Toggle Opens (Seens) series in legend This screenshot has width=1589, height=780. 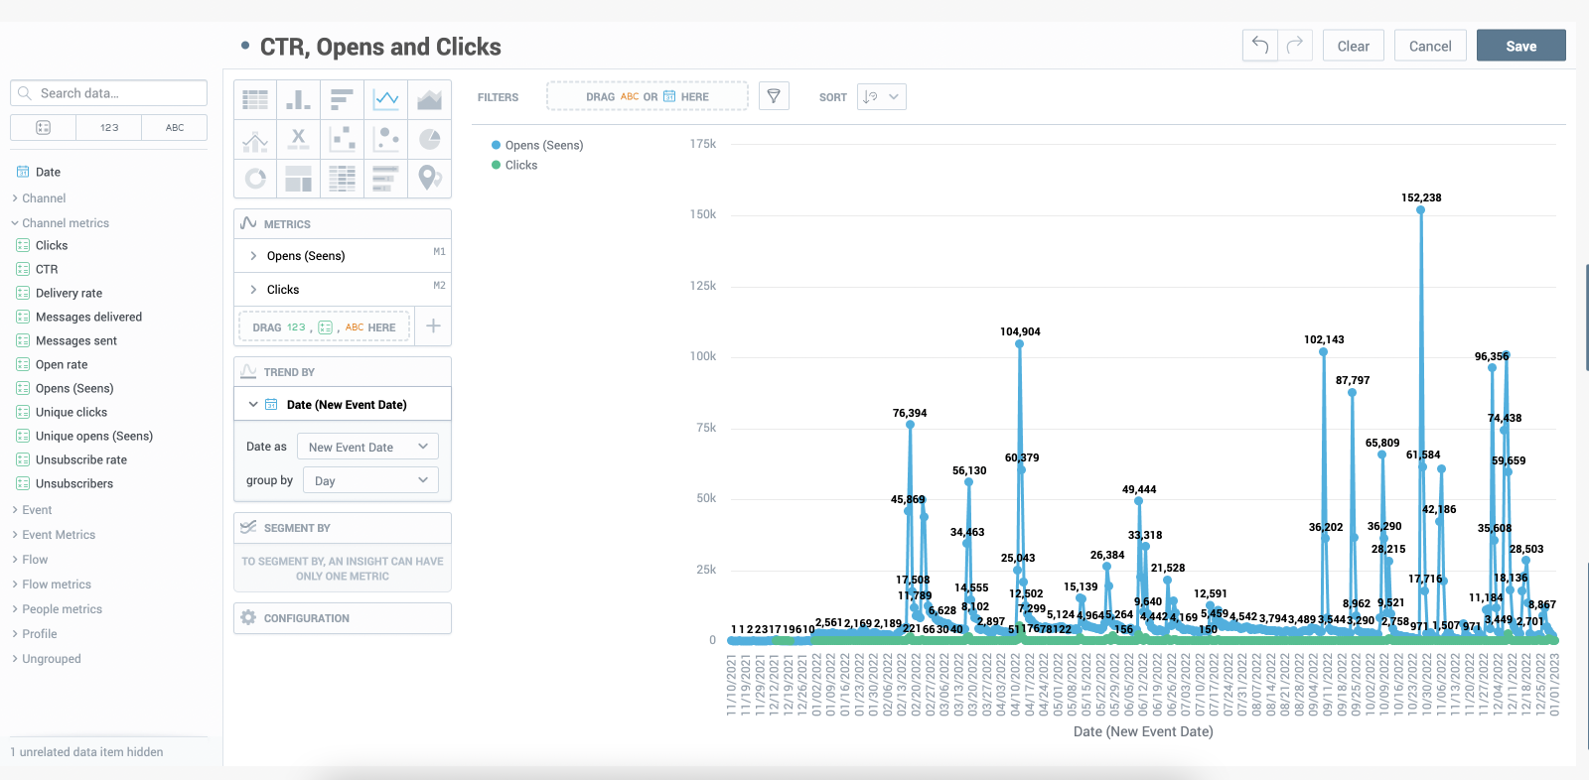[x=543, y=145]
